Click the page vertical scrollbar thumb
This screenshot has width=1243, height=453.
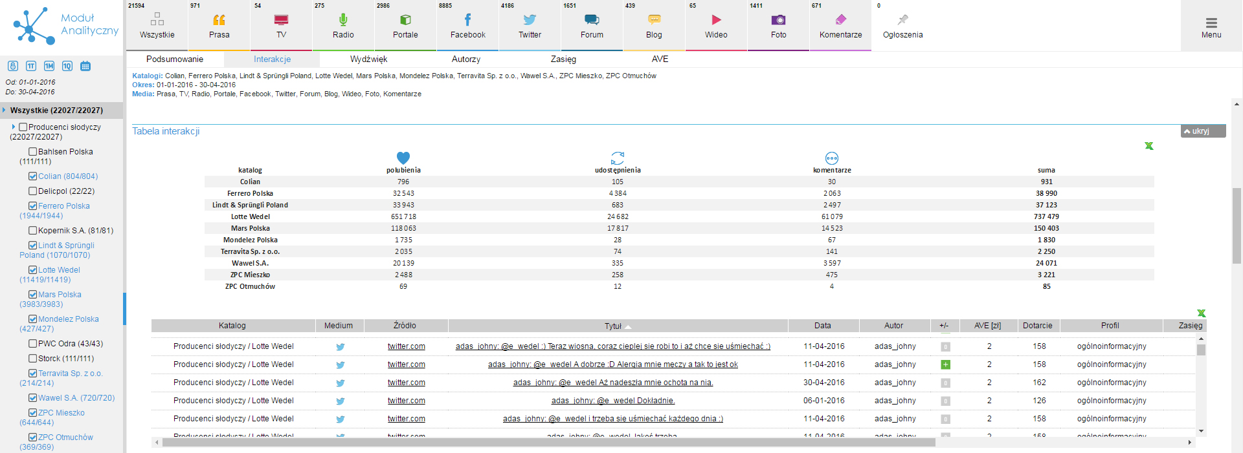pyautogui.click(x=1237, y=226)
